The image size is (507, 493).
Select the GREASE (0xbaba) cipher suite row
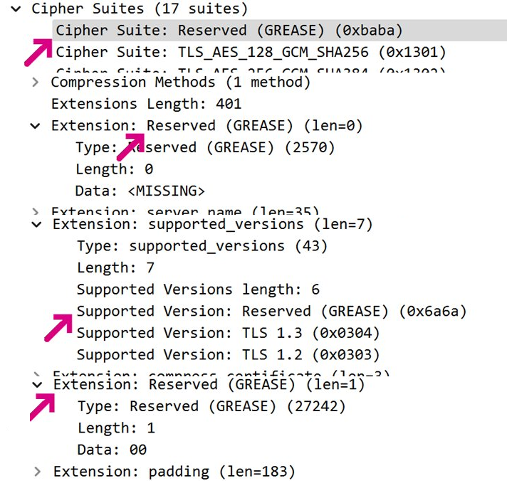click(x=229, y=31)
